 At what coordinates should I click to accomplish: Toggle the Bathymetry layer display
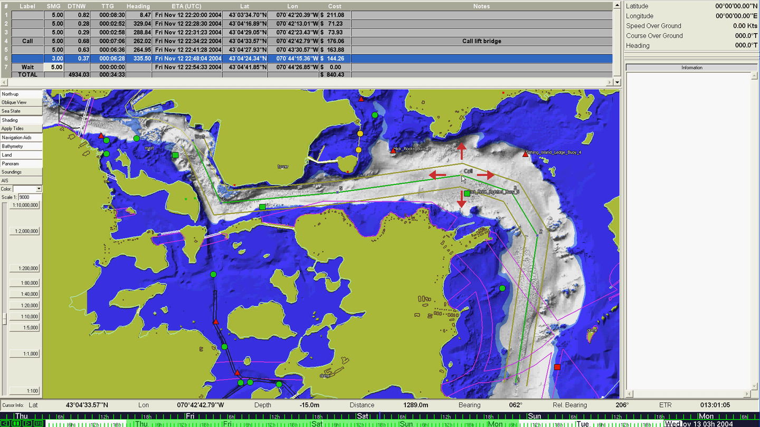pos(21,146)
